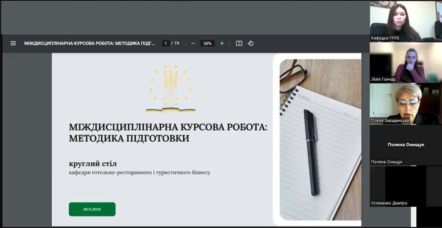Screen dimensions: 442x228
Task: Select the Кафедра ГРіТБ participant video
Action: pyautogui.click(x=405, y=21)
